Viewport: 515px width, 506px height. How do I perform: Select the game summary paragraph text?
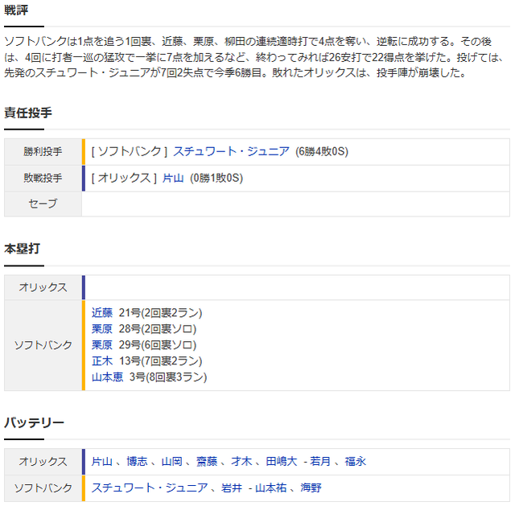[253, 57]
